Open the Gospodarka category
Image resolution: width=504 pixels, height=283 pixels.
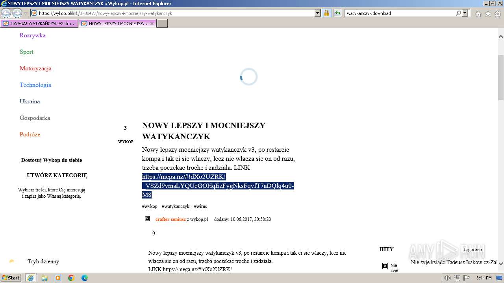35,118
